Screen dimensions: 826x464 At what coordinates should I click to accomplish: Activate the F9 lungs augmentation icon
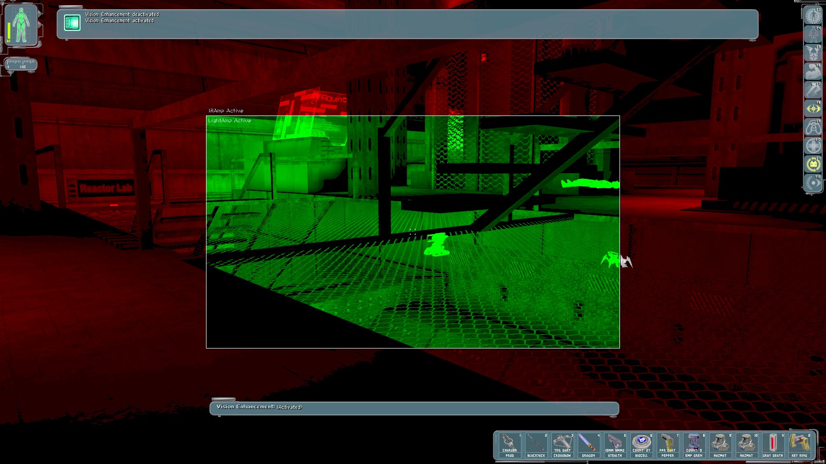tap(813, 127)
